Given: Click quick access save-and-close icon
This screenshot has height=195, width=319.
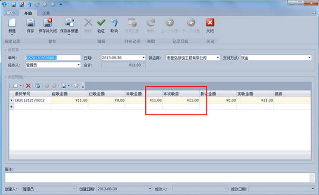Looking at the screenshot, I should point(21,4).
